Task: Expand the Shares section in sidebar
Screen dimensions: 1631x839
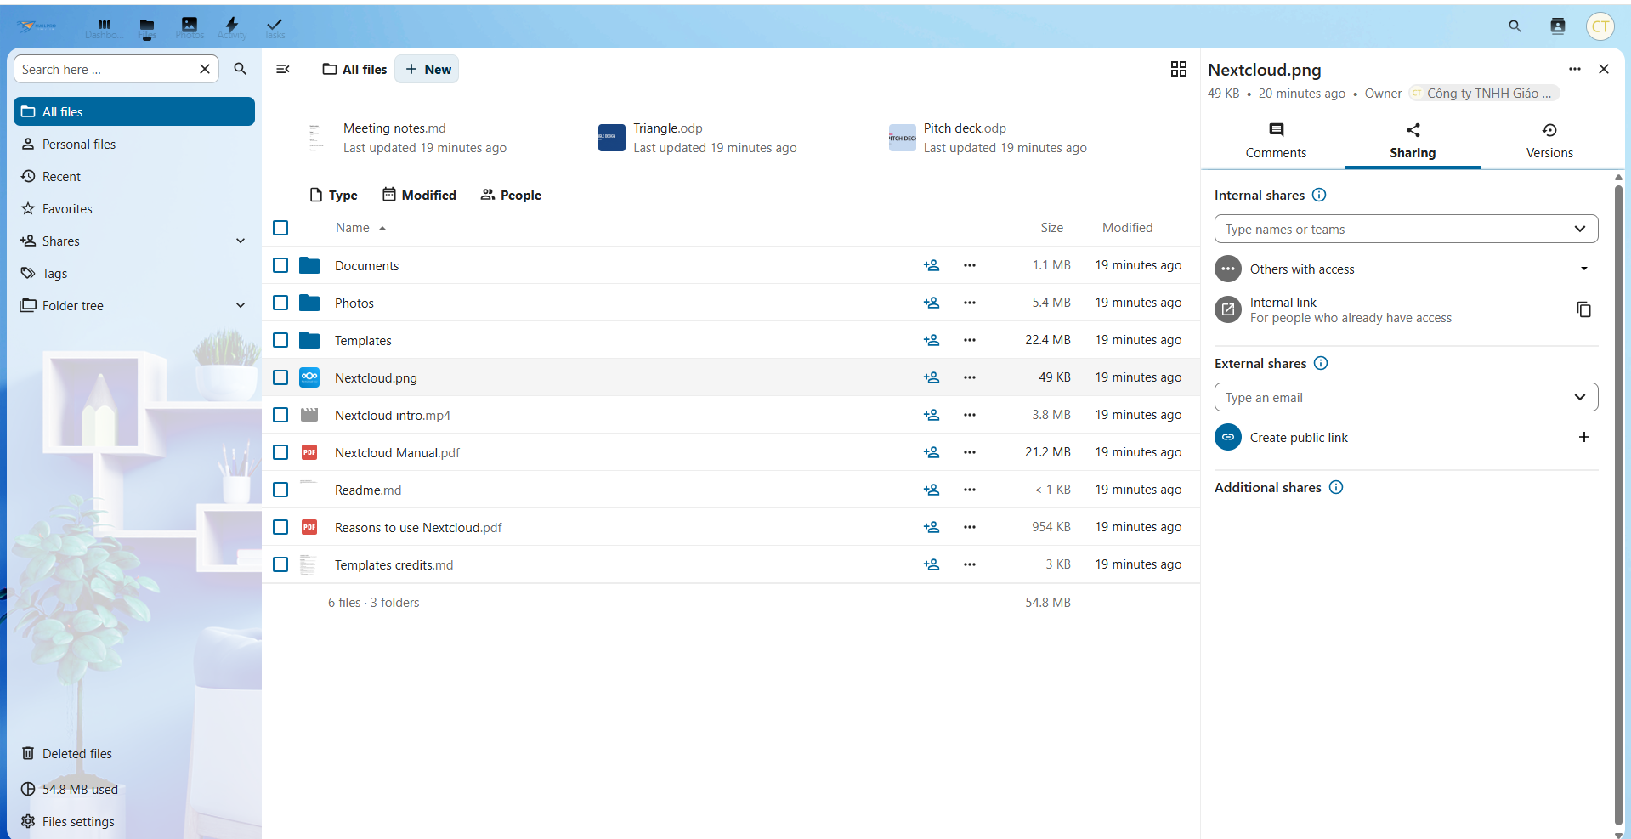Action: [241, 241]
